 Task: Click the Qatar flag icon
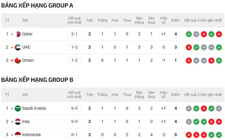(18, 34)
